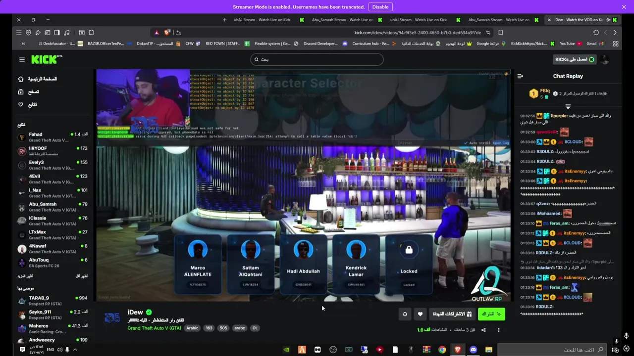Screen dimensions: 634x356
Task: Disable Streamer Mode via the Disable button
Action: 380,7
